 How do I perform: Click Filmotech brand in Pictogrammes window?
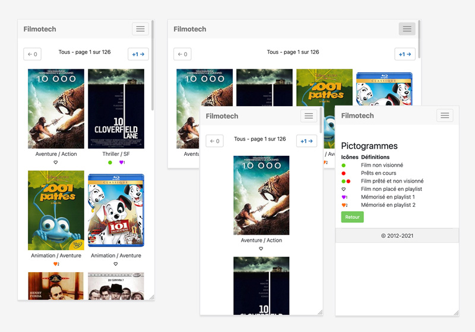(357, 116)
